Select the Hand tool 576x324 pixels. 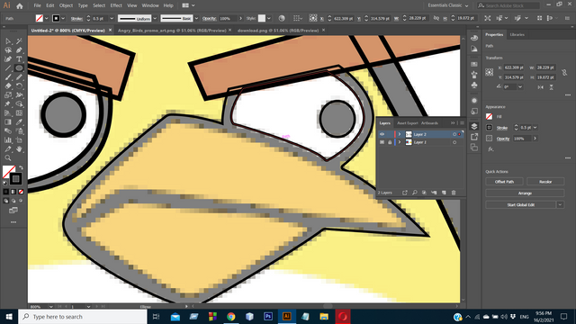click(x=19, y=148)
